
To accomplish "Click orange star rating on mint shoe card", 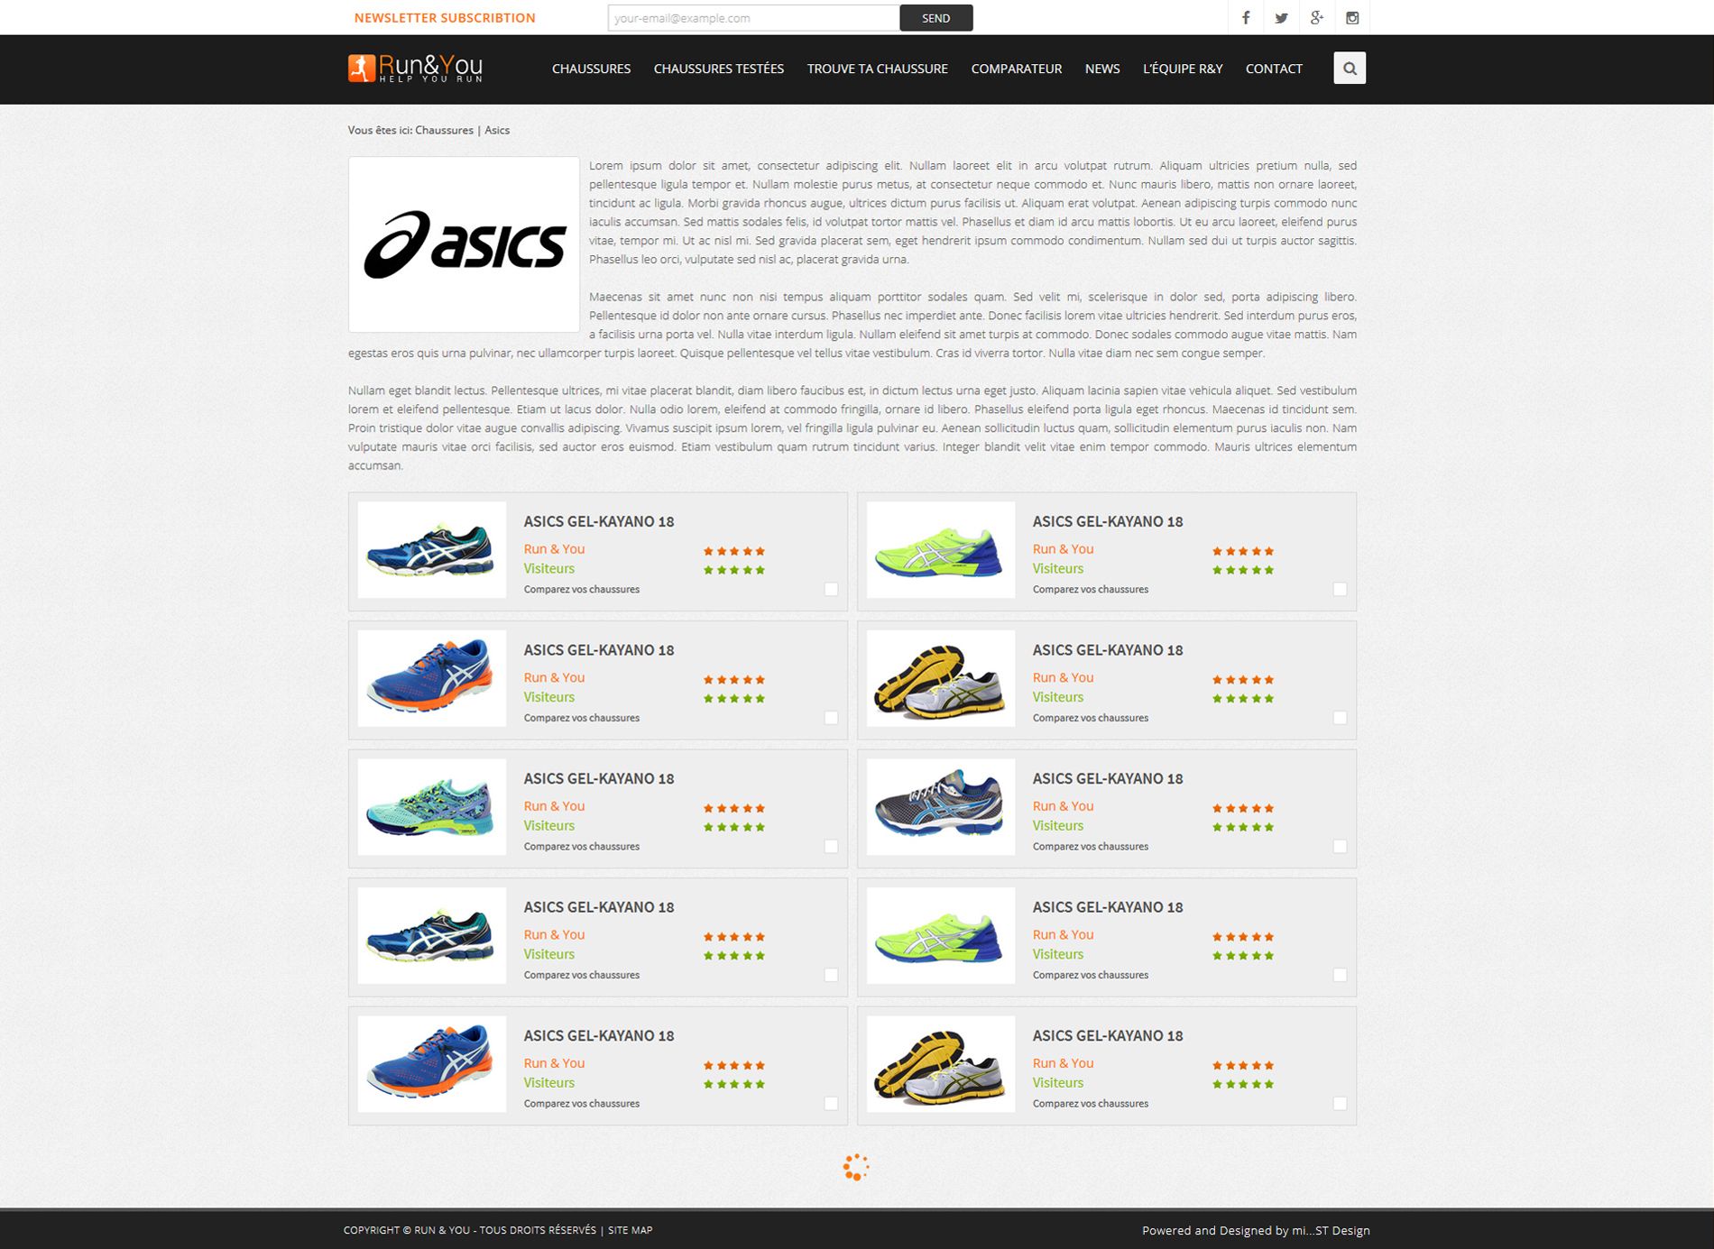I will tap(734, 808).
